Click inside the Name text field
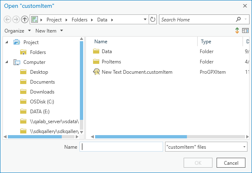 (122, 147)
